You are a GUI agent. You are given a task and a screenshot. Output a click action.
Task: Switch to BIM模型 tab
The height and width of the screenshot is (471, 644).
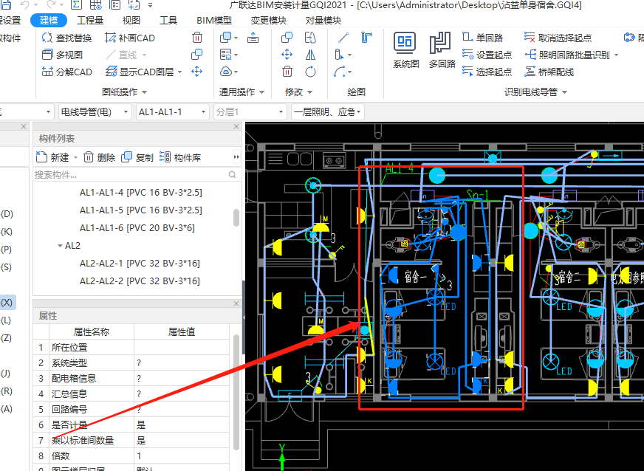pyautogui.click(x=214, y=20)
